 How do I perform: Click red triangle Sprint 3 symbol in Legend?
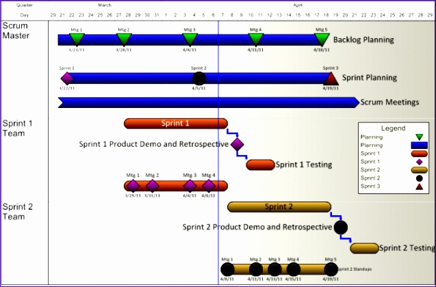[x=420, y=187]
